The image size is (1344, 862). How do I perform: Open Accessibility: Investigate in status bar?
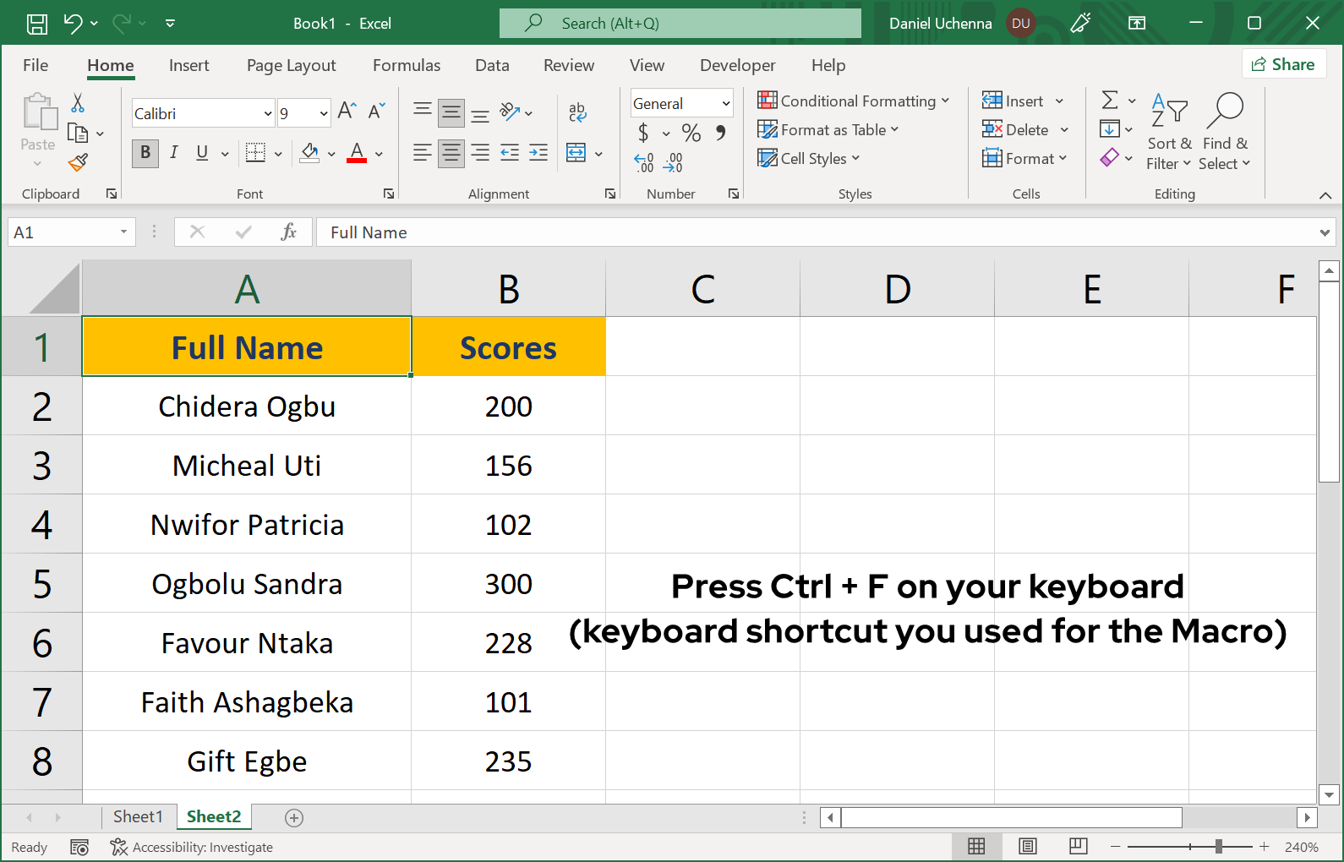(193, 847)
